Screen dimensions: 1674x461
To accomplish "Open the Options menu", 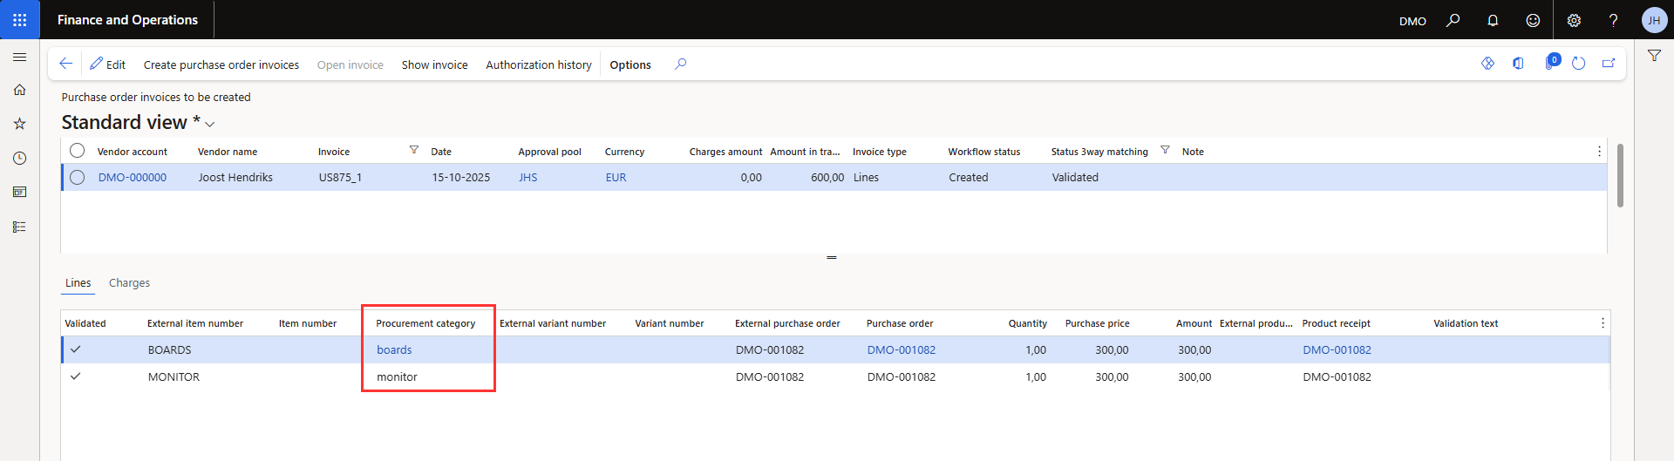I will [630, 64].
